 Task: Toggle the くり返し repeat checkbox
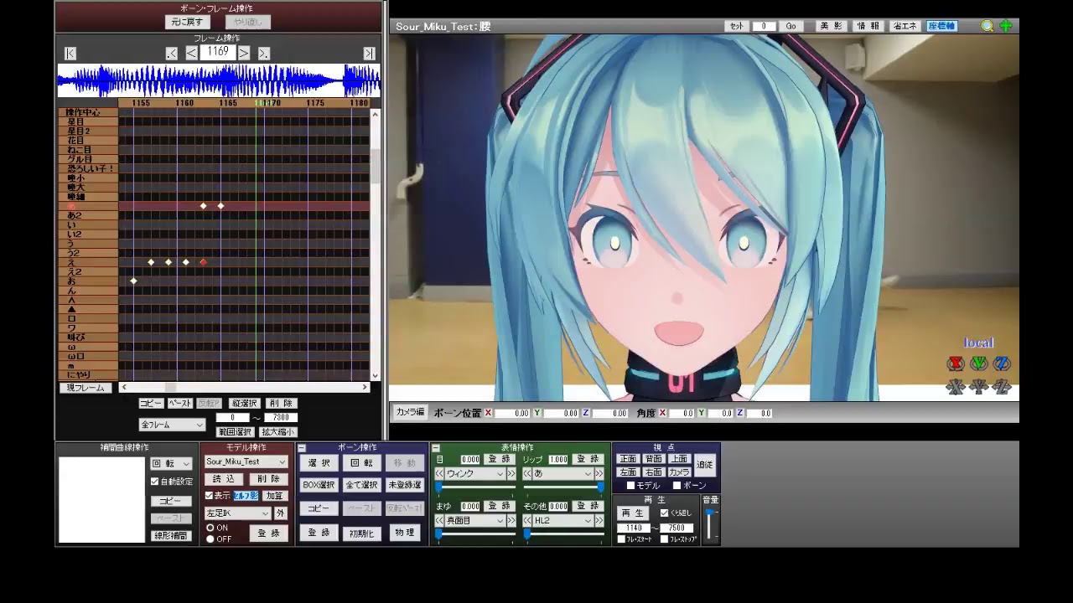click(665, 513)
